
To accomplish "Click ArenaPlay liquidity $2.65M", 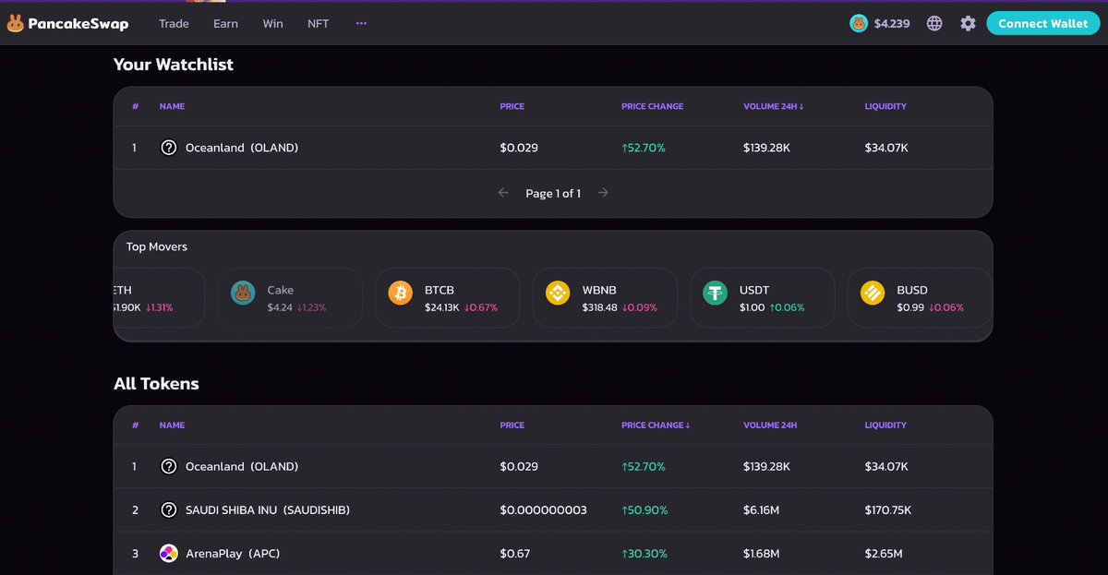I will pyautogui.click(x=884, y=554).
